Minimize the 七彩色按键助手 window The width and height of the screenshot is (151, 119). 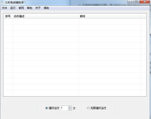[x=131, y=2]
